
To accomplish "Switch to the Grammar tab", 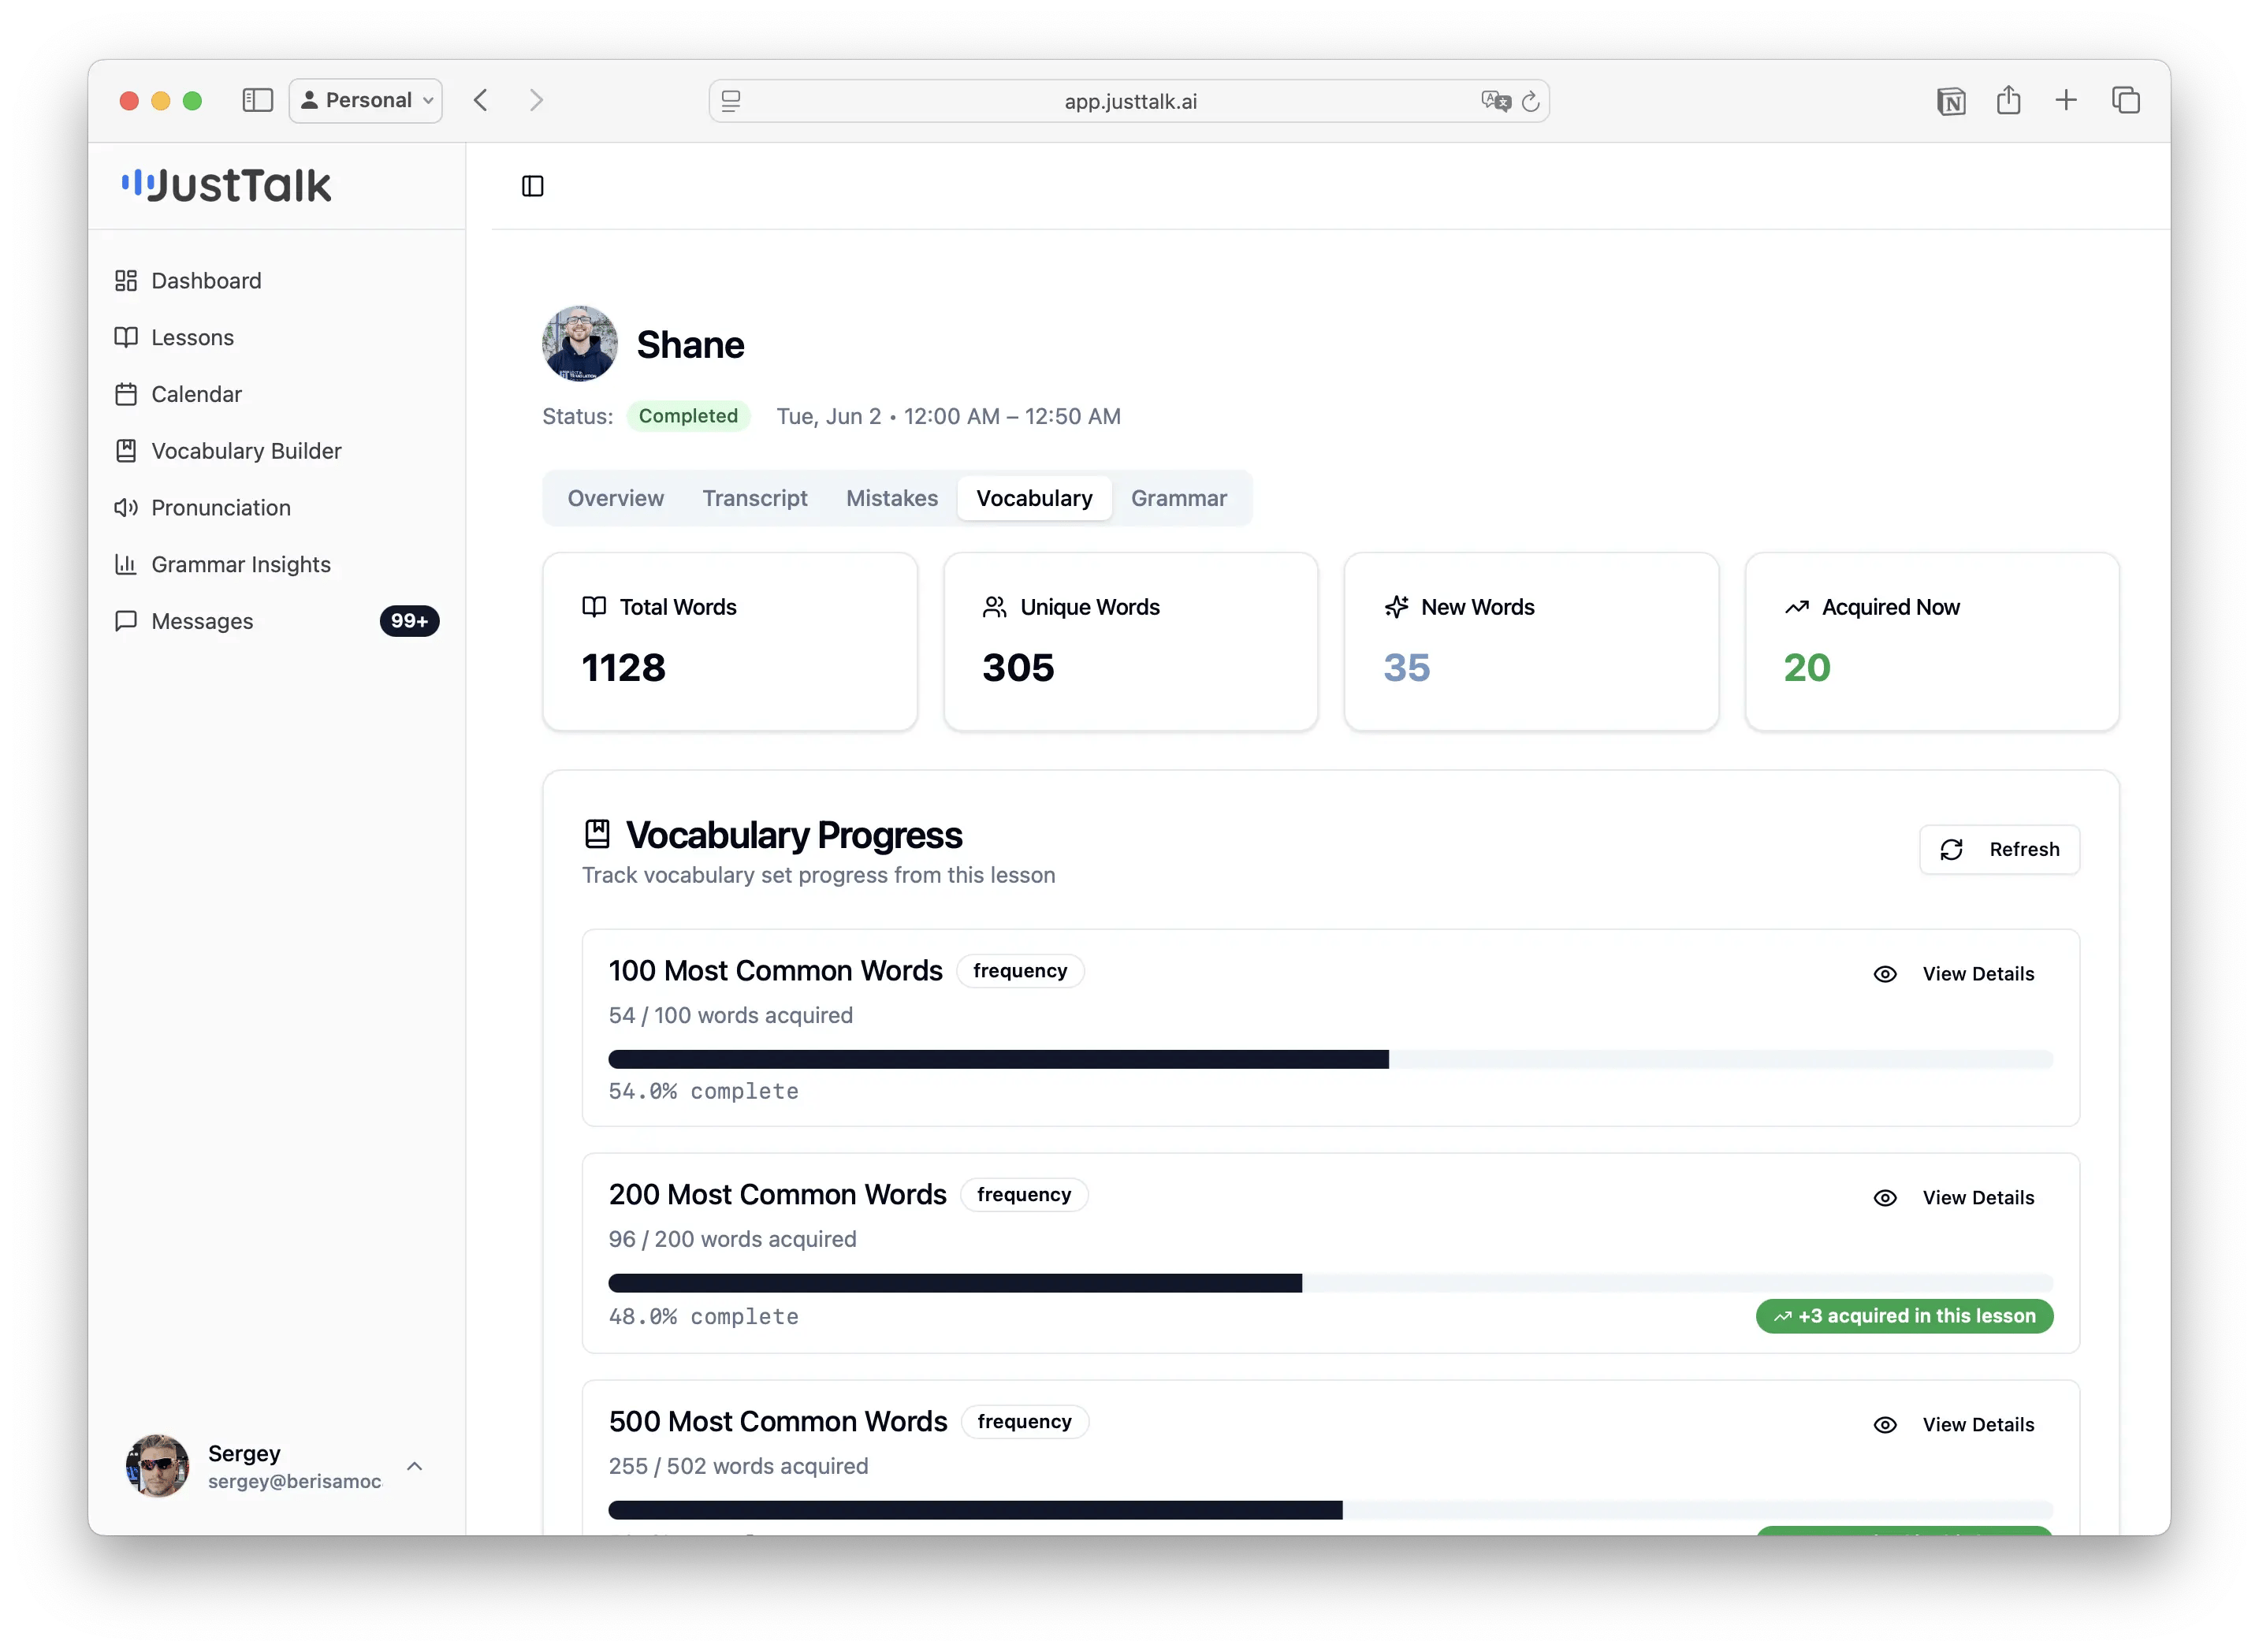I will coord(1179,498).
